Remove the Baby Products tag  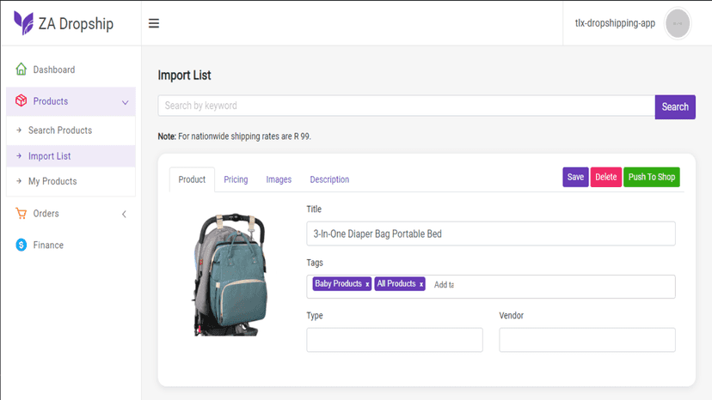[x=367, y=284]
